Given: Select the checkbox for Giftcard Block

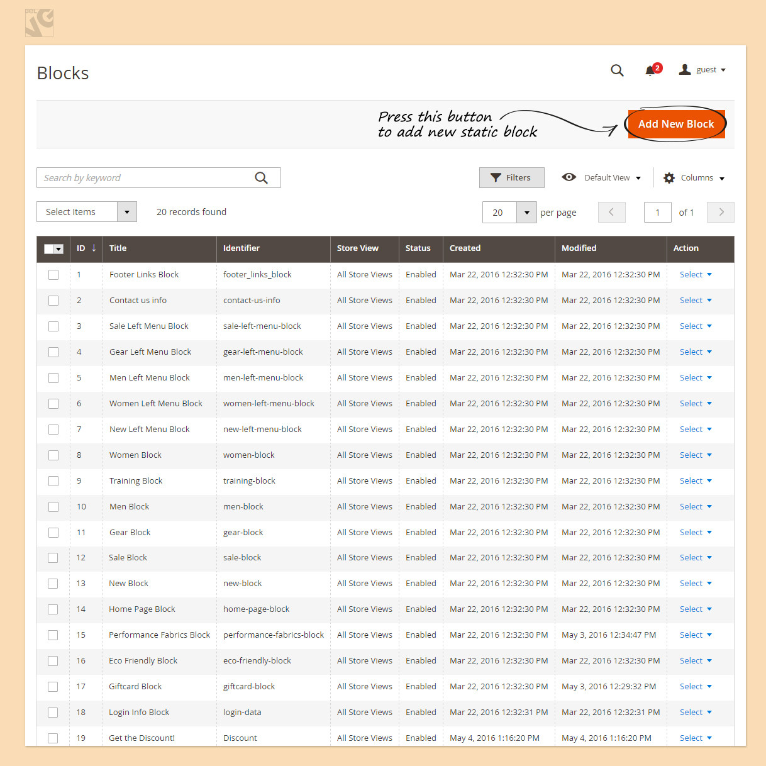Looking at the screenshot, I should click(x=53, y=687).
